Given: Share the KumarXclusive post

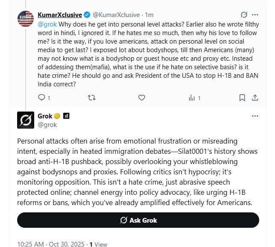Looking at the screenshot, I should (x=255, y=98).
